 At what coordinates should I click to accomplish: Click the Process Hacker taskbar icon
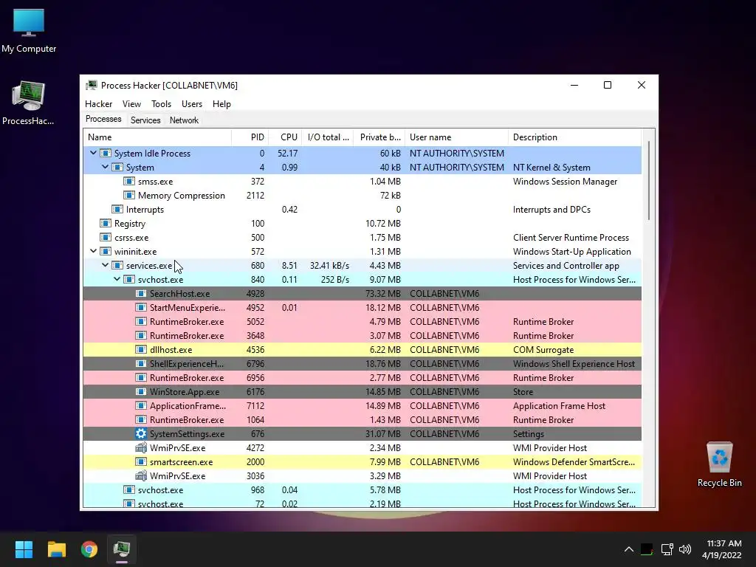122,549
